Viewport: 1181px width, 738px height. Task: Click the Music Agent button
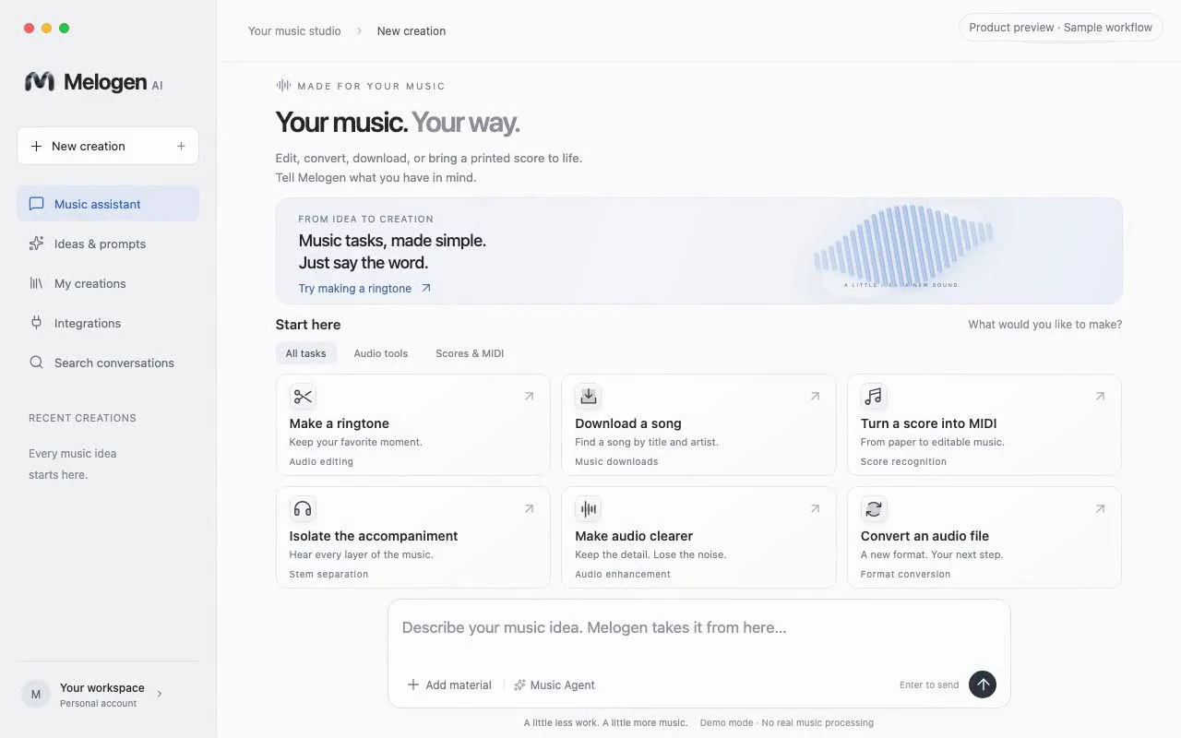tap(555, 685)
